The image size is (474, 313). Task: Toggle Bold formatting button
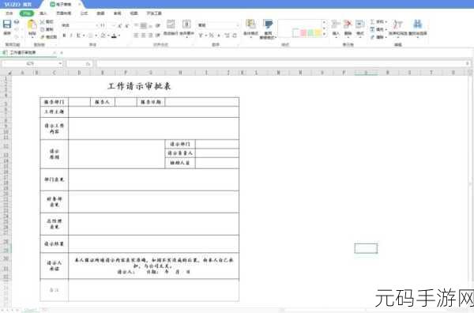pyautogui.click(x=64, y=36)
